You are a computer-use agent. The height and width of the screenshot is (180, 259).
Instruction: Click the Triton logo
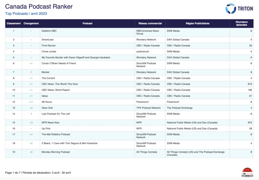239,9
